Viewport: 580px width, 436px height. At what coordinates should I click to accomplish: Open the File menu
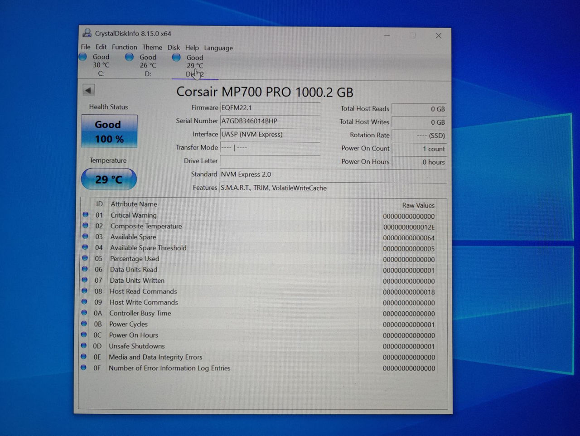tap(86, 47)
